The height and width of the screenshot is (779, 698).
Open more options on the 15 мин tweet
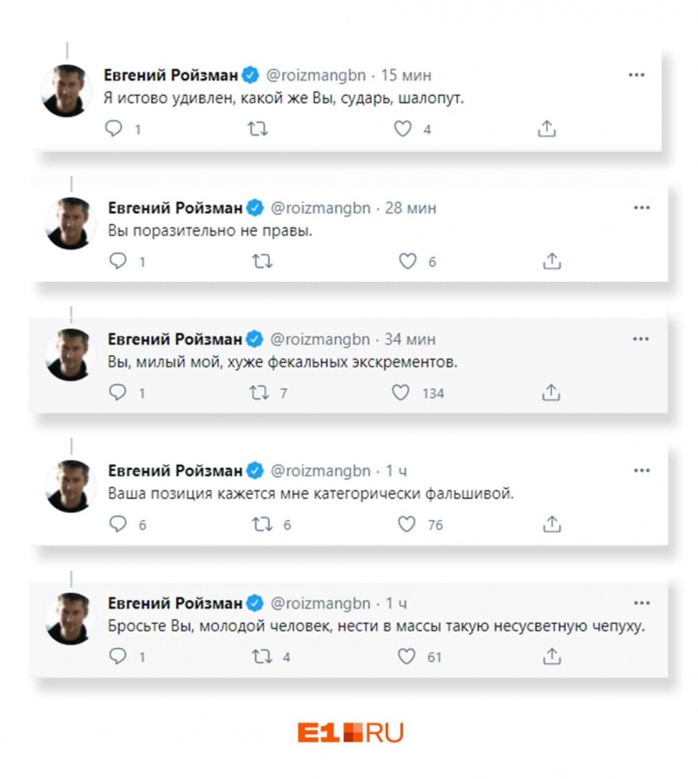pos(637,75)
